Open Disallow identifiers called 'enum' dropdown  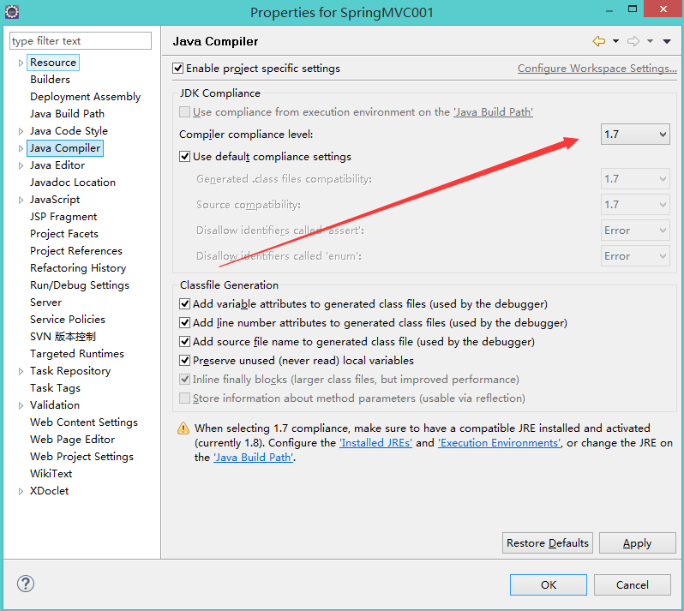click(635, 256)
